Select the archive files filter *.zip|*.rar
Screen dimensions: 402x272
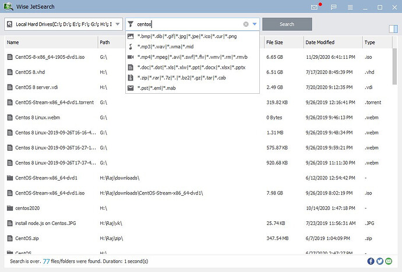[x=192, y=77]
